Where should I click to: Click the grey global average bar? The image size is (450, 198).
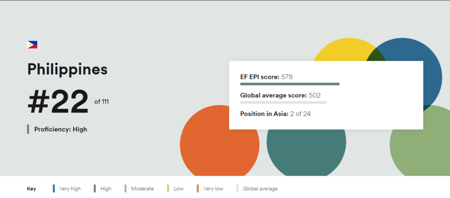pyautogui.click(x=283, y=102)
